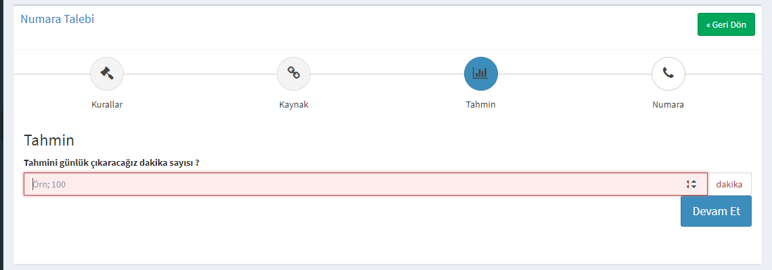Click the gavel icon for Kurallar step
Image resolution: width=772 pixels, height=270 pixels.
107,74
